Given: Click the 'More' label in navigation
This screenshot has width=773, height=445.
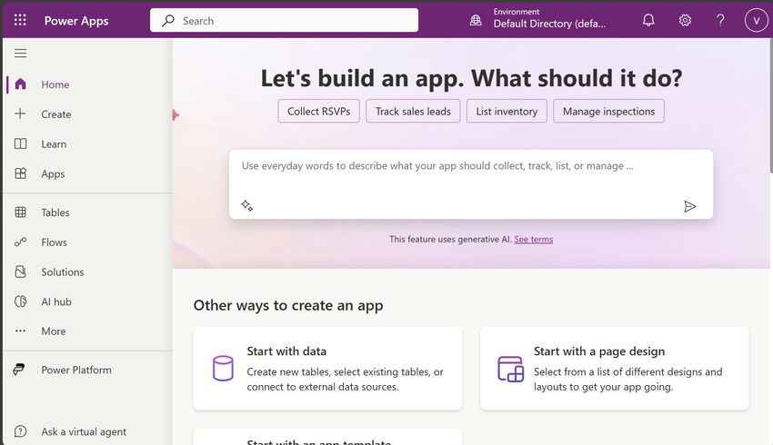Looking at the screenshot, I should point(54,331).
